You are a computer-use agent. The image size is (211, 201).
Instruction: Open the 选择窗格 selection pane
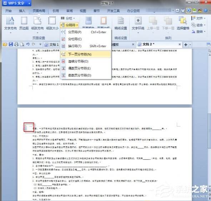[x=183, y=23]
